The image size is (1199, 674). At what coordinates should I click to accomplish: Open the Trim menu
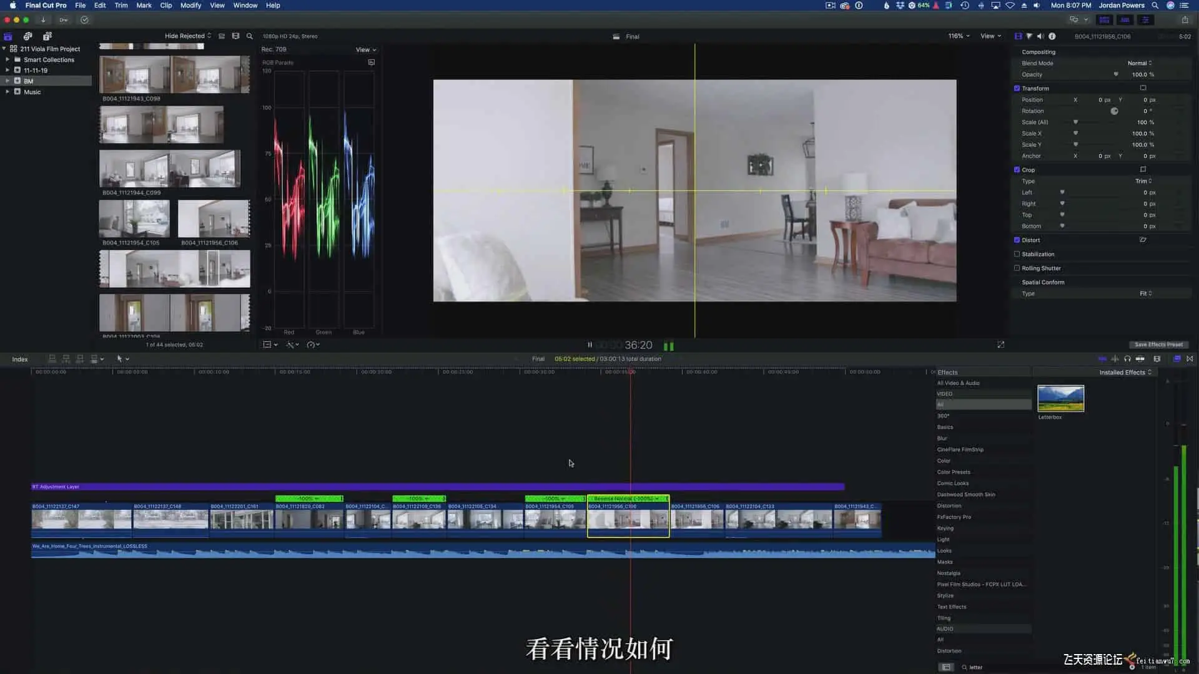point(121,5)
